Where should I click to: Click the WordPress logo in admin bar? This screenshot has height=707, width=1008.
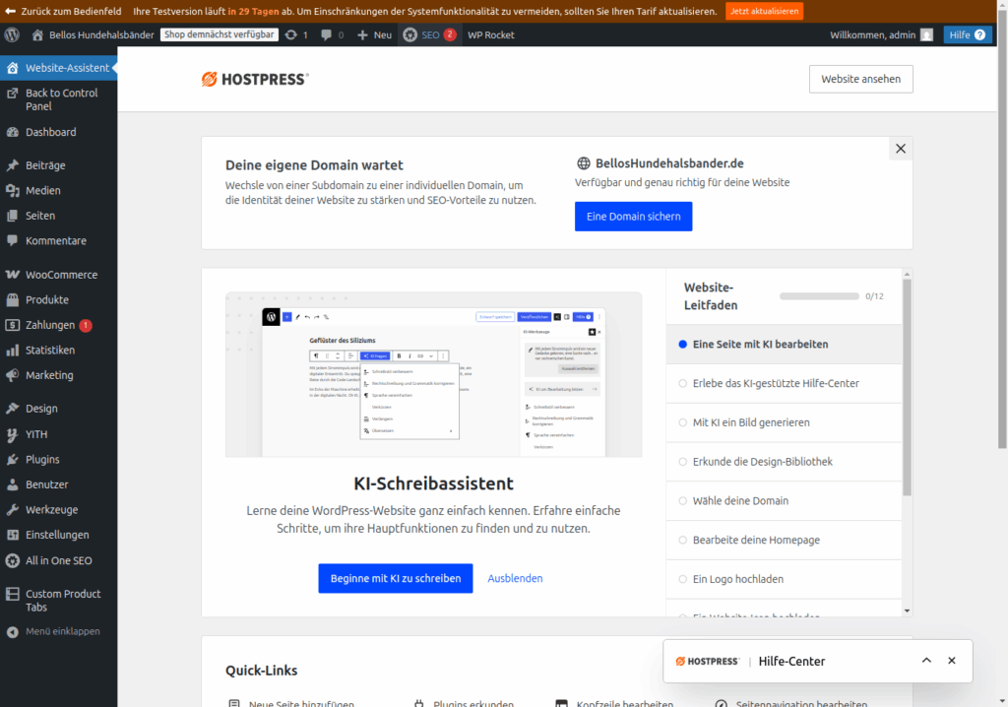coord(12,34)
